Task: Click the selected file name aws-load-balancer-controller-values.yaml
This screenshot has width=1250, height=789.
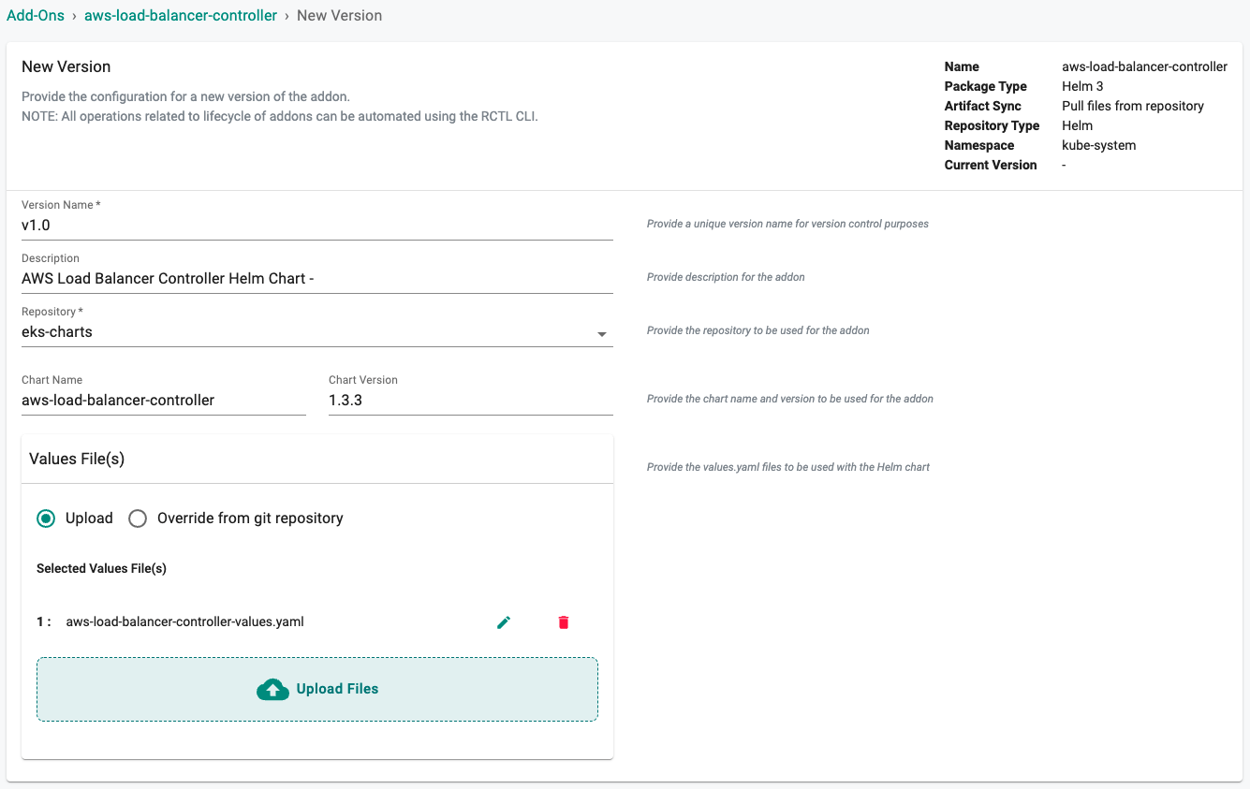Action: 184,621
